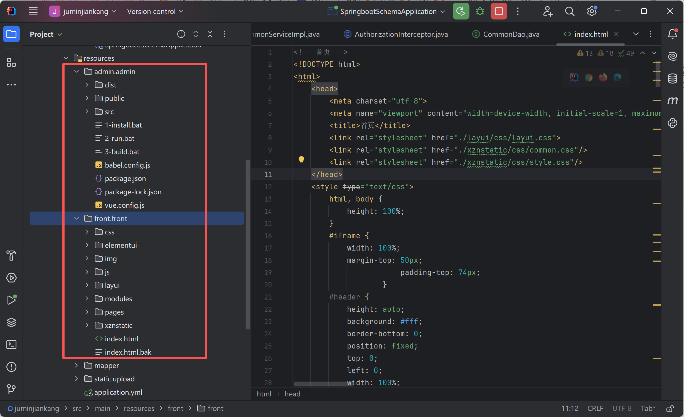
Task: Click Select Opened File crosshair icon
Action: [181, 34]
